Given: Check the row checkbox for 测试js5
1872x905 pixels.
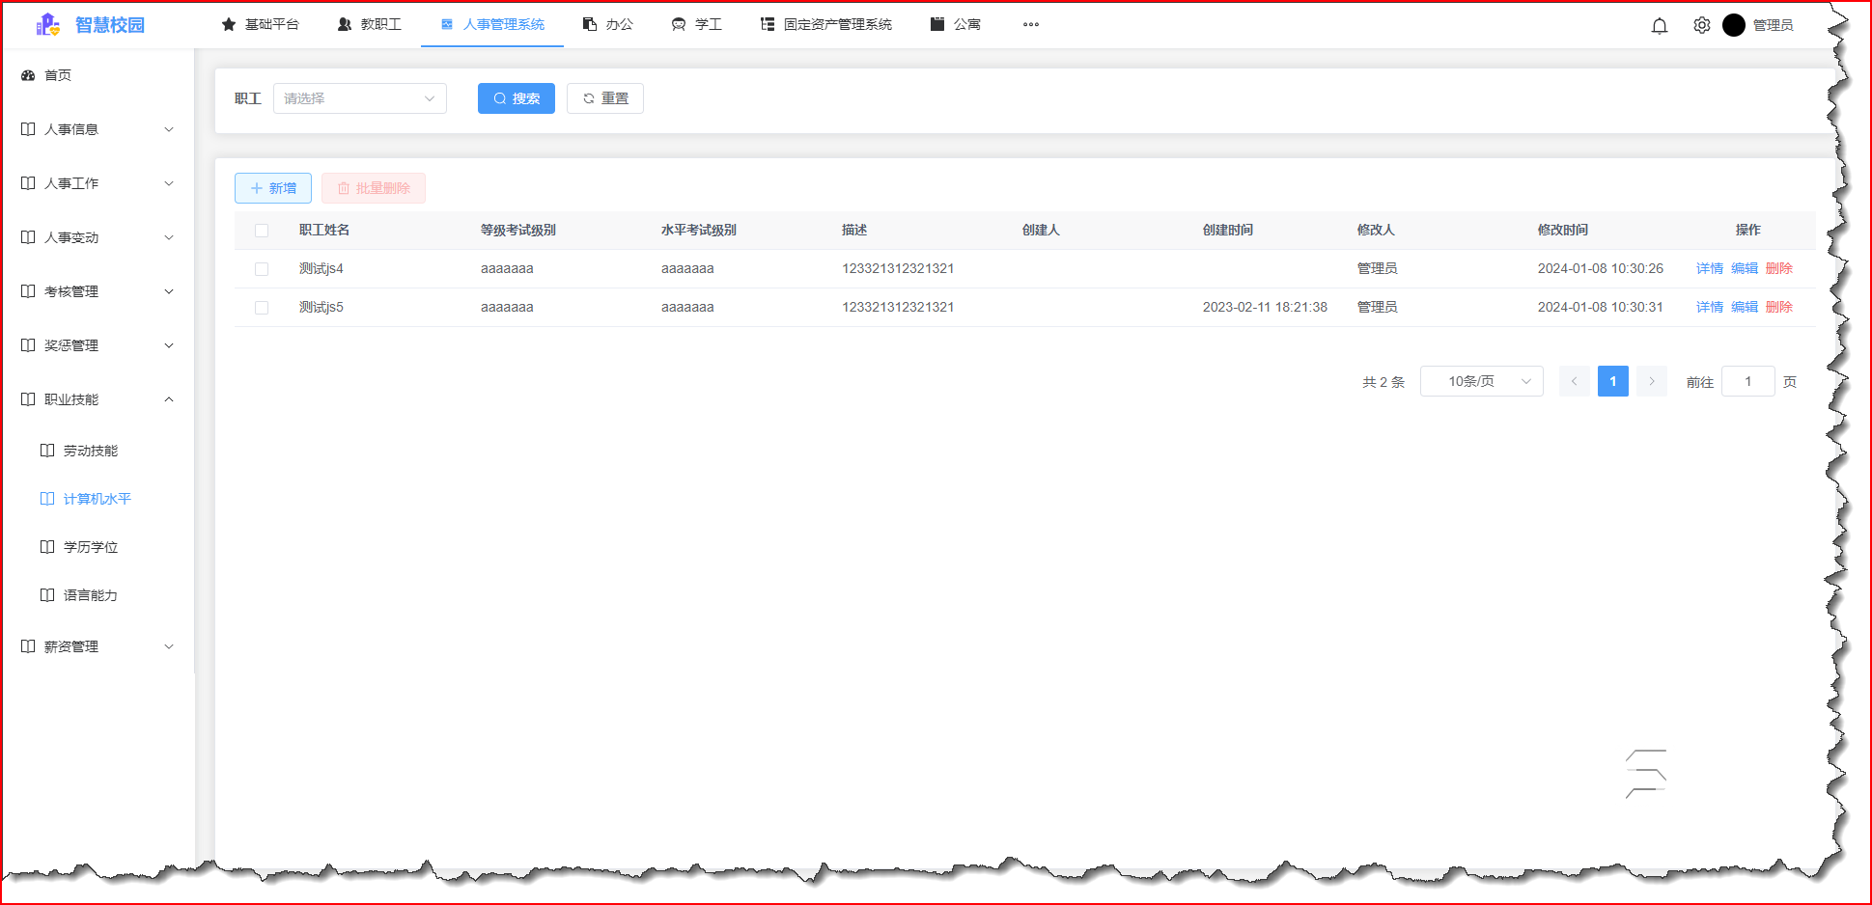Looking at the screenshot, I should pos(262,308).
